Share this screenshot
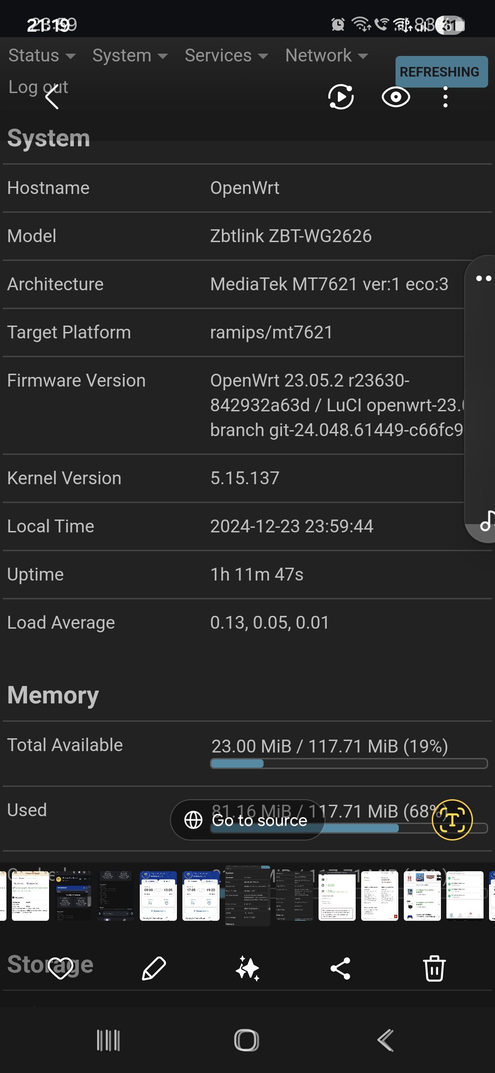This screenshot has height=1073, width=495. pyautogui.click(x=341, y=968)
